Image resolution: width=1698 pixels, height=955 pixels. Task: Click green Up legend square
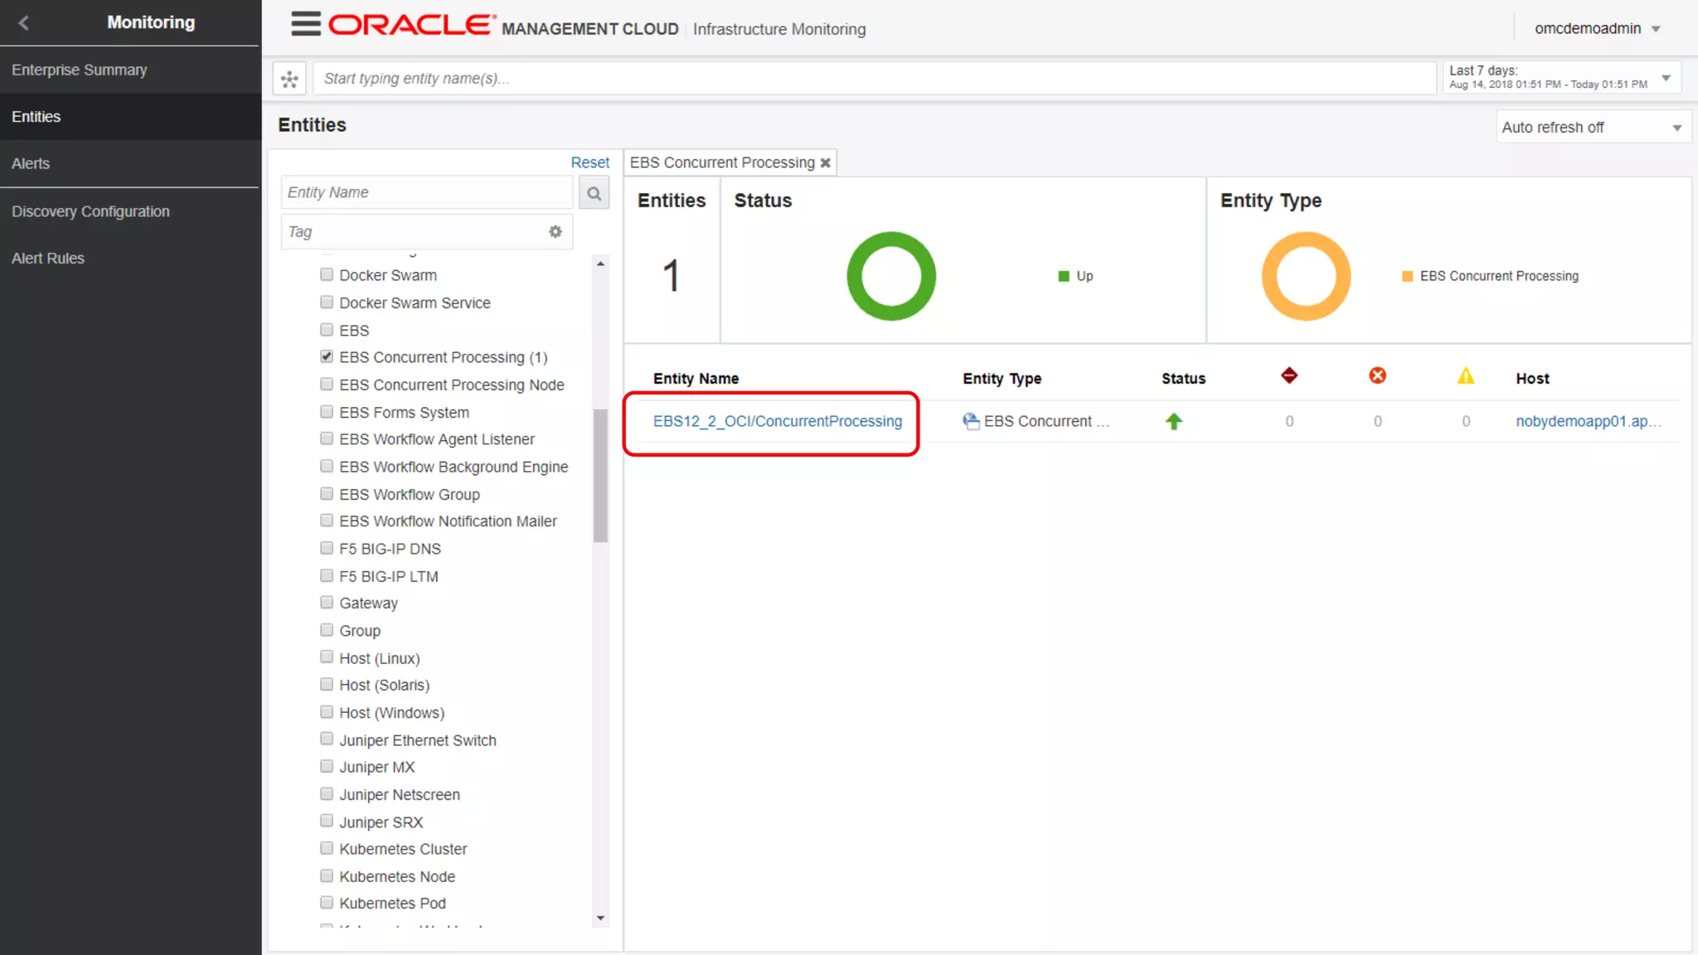tap(1064, 276)
